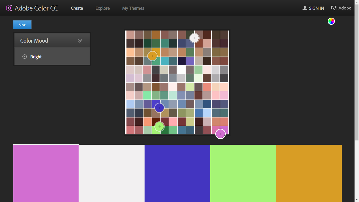Click the Adobe logo icon
The width and height of the screenshot is (359, 202).
334,8
